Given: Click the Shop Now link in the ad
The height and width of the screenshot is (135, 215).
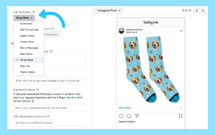Looking at the screenshot, I should (x=125, y=108).
